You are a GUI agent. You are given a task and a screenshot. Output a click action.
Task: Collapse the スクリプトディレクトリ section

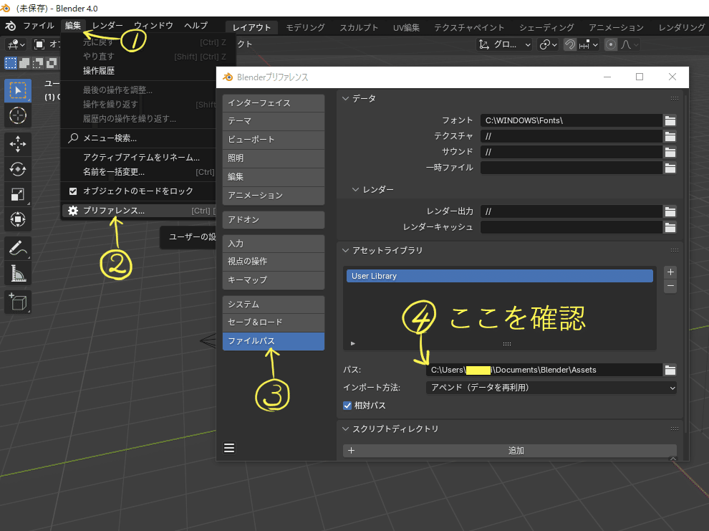tap(346, 429)
